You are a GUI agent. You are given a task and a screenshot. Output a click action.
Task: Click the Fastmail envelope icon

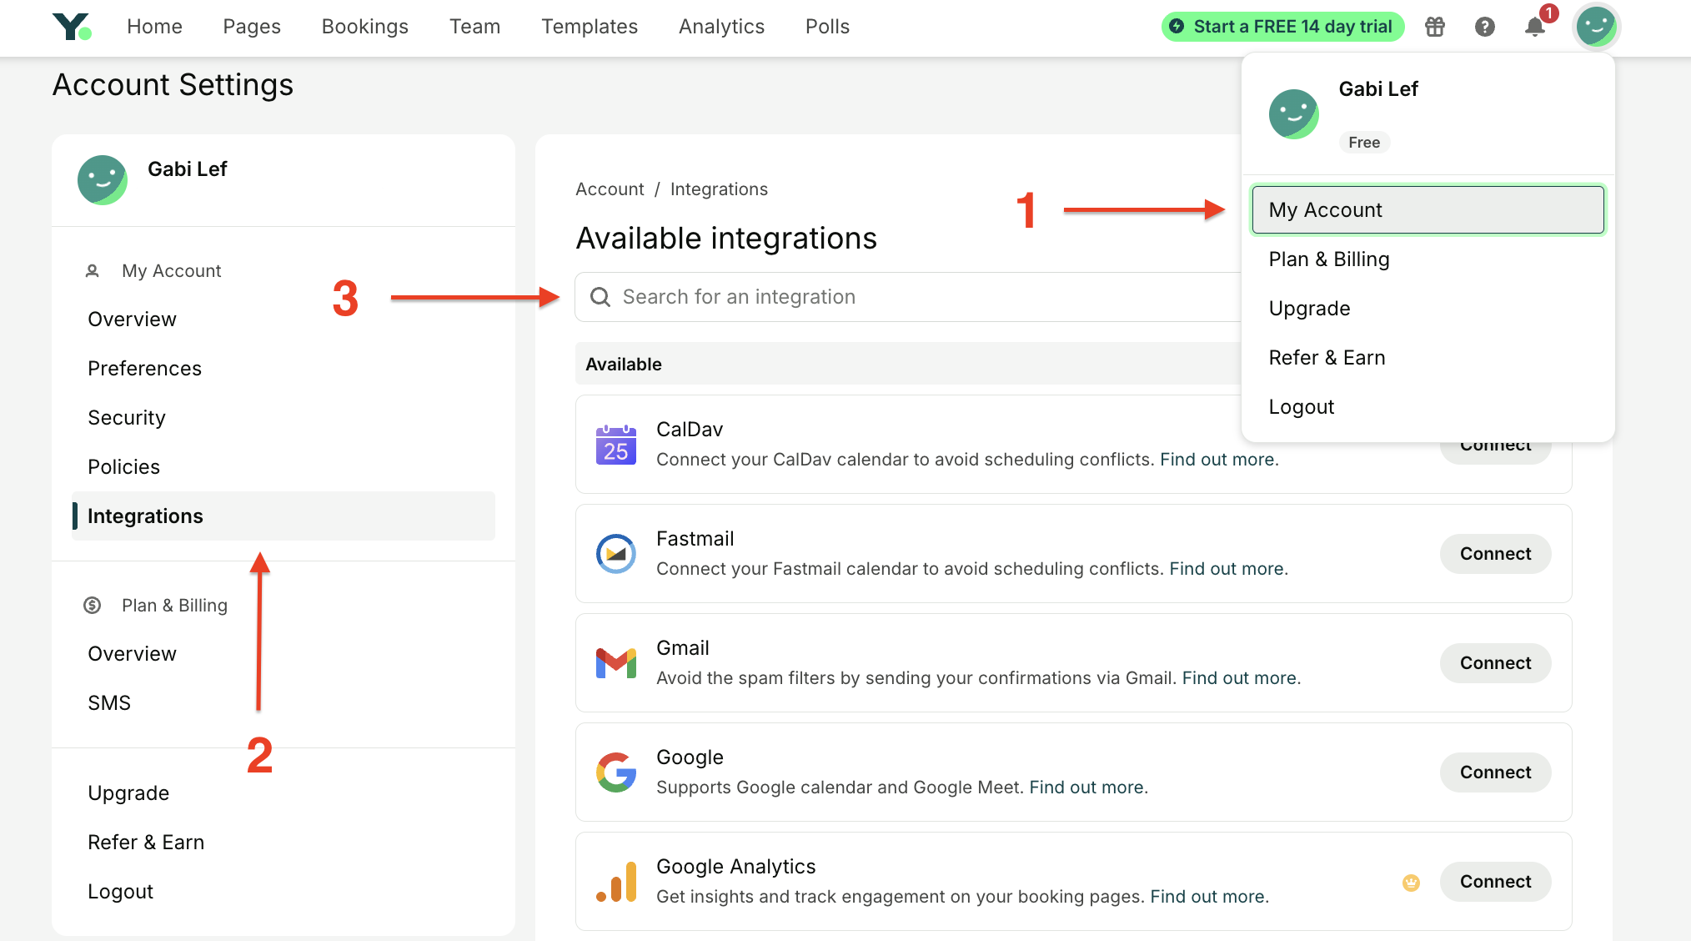pos(615,553)
